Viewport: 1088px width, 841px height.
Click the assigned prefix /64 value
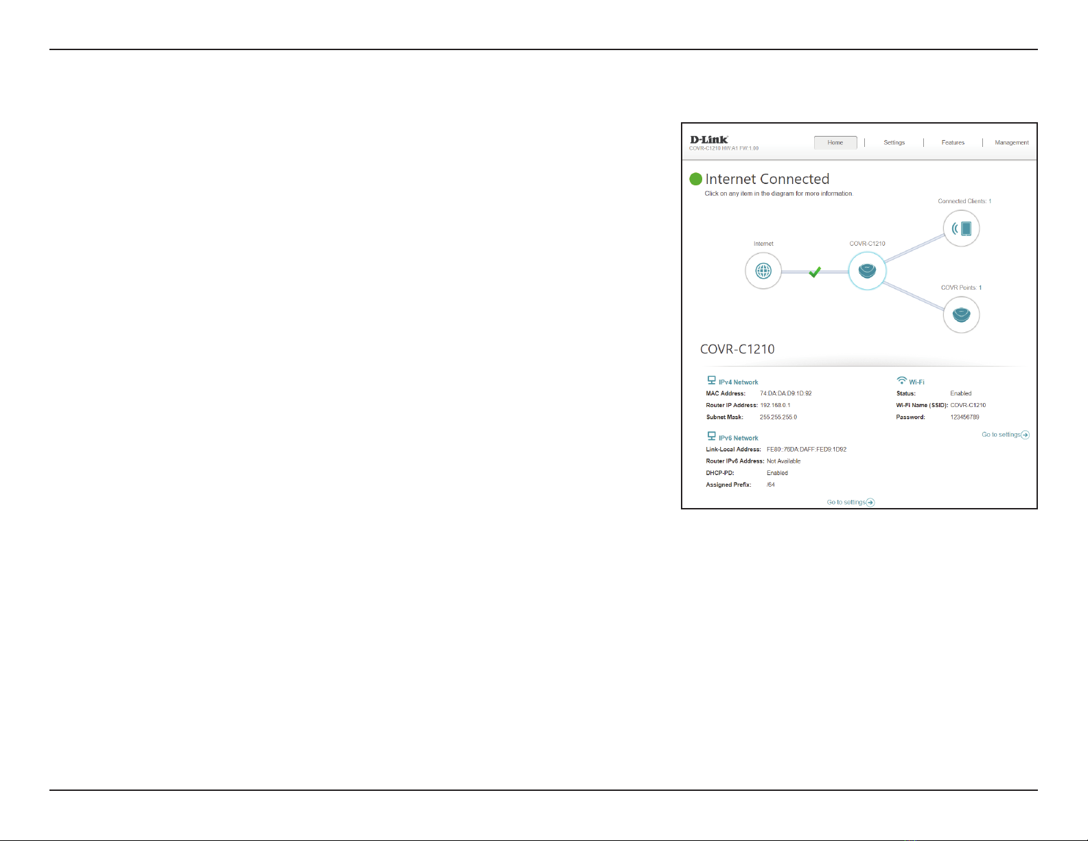coord(771,485)
